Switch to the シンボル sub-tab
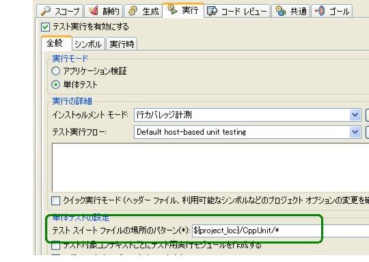The image size is (369, 262). point(88,44)
